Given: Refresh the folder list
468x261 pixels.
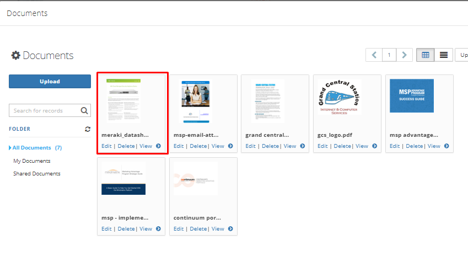Looking at the screenshot, I should click(x=88, y=129).
